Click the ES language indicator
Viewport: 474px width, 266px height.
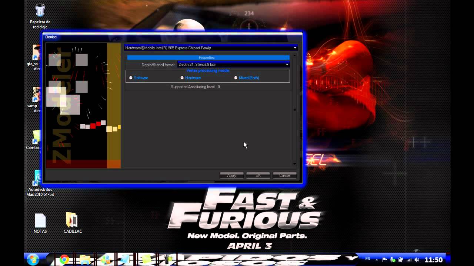368,259
